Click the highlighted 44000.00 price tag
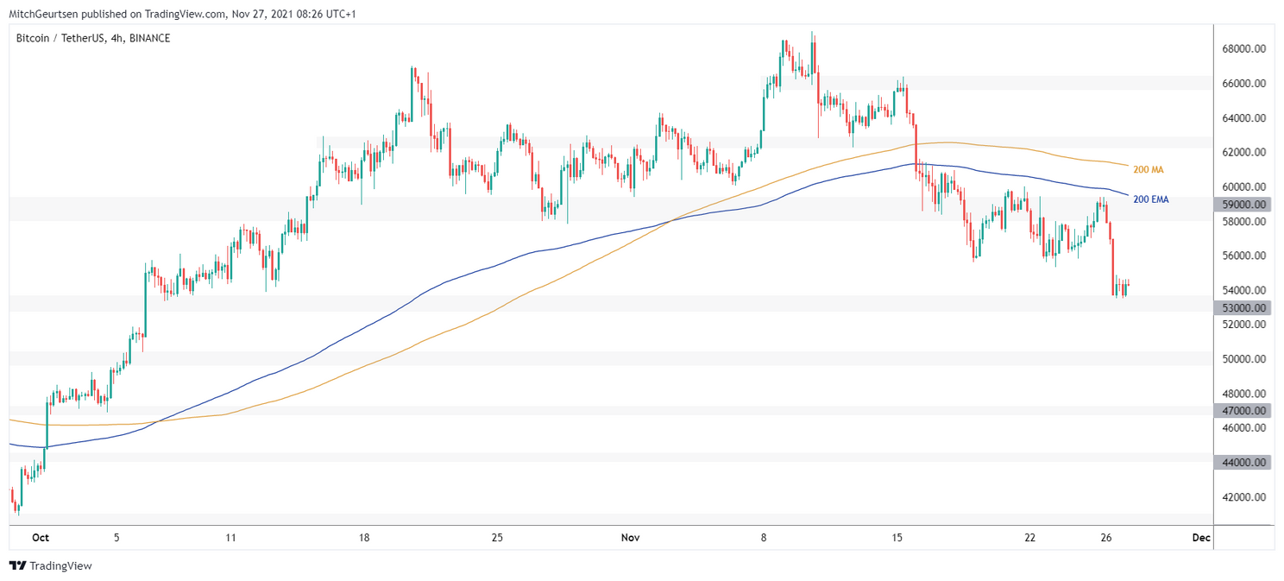 coord(1243,463)
